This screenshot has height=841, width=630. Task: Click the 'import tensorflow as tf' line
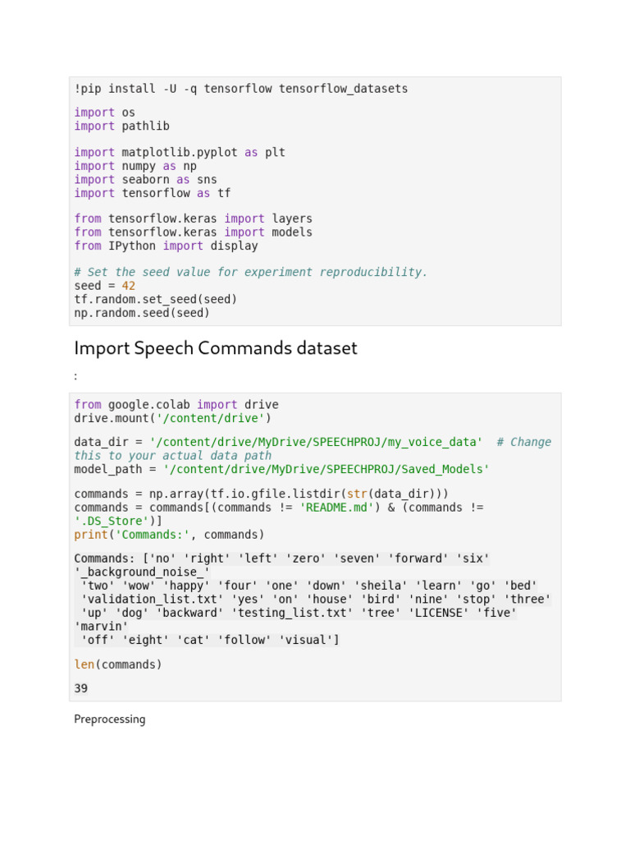(153, 193)
